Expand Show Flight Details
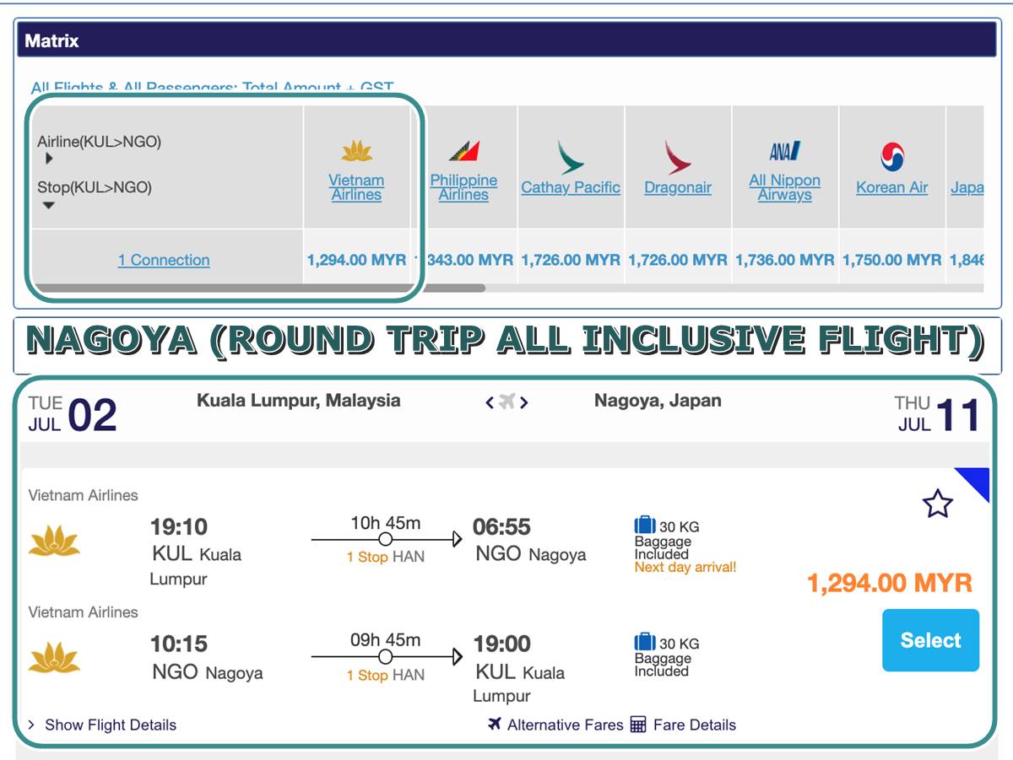The width and height of the screenshot is (1013, 760). pos(102,725)
